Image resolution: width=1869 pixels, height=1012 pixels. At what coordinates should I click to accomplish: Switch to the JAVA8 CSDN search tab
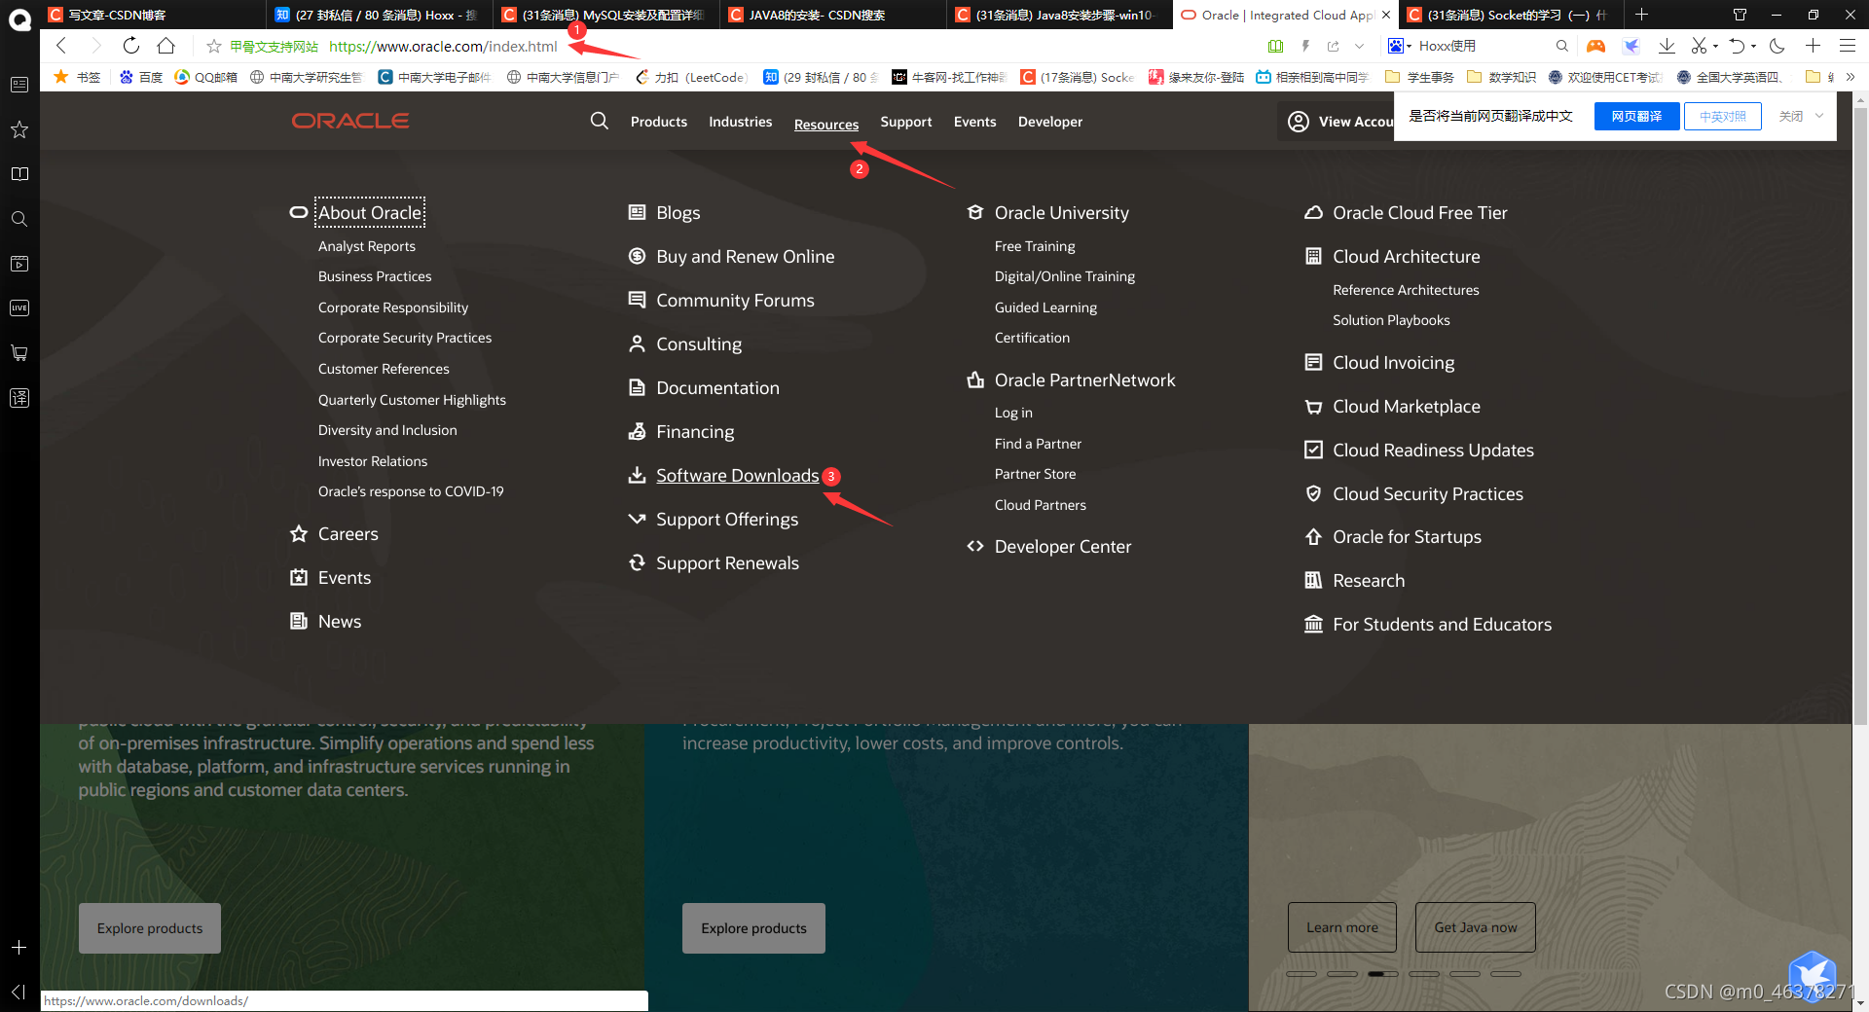(832, 15)
